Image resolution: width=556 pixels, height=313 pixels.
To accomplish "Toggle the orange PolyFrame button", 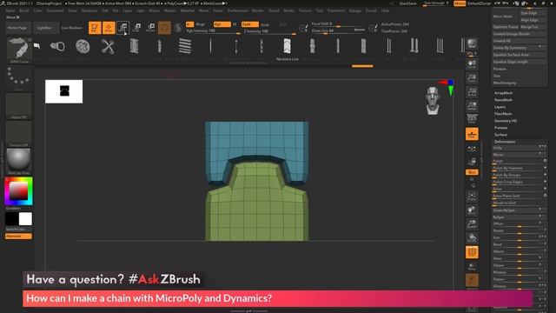I will pos(472,252).
